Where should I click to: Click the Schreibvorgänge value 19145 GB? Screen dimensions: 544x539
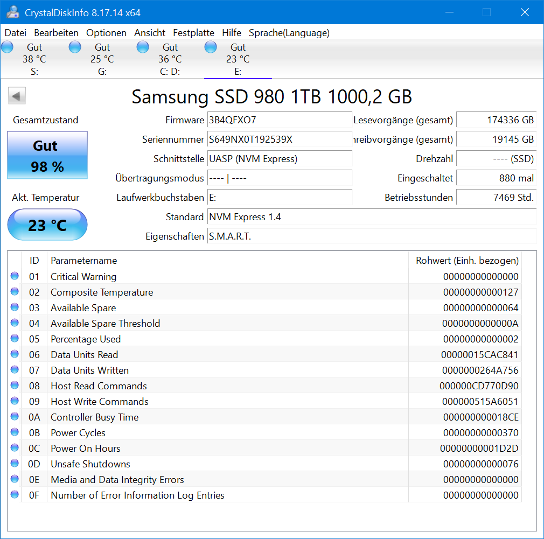tap(497, 139)
